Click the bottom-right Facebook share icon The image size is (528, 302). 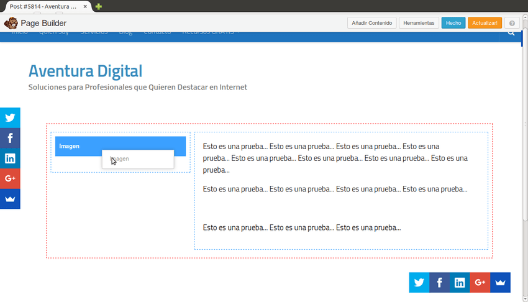tap(439, 283)
